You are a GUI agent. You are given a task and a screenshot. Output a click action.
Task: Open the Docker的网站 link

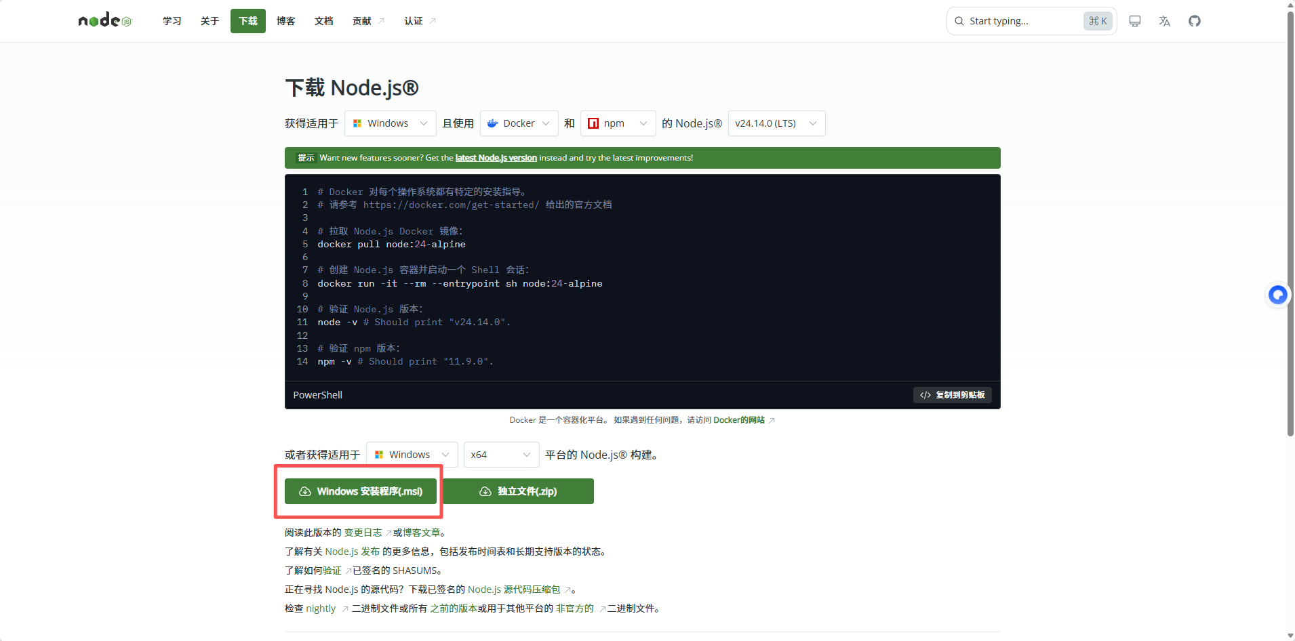tap(739, 420)
